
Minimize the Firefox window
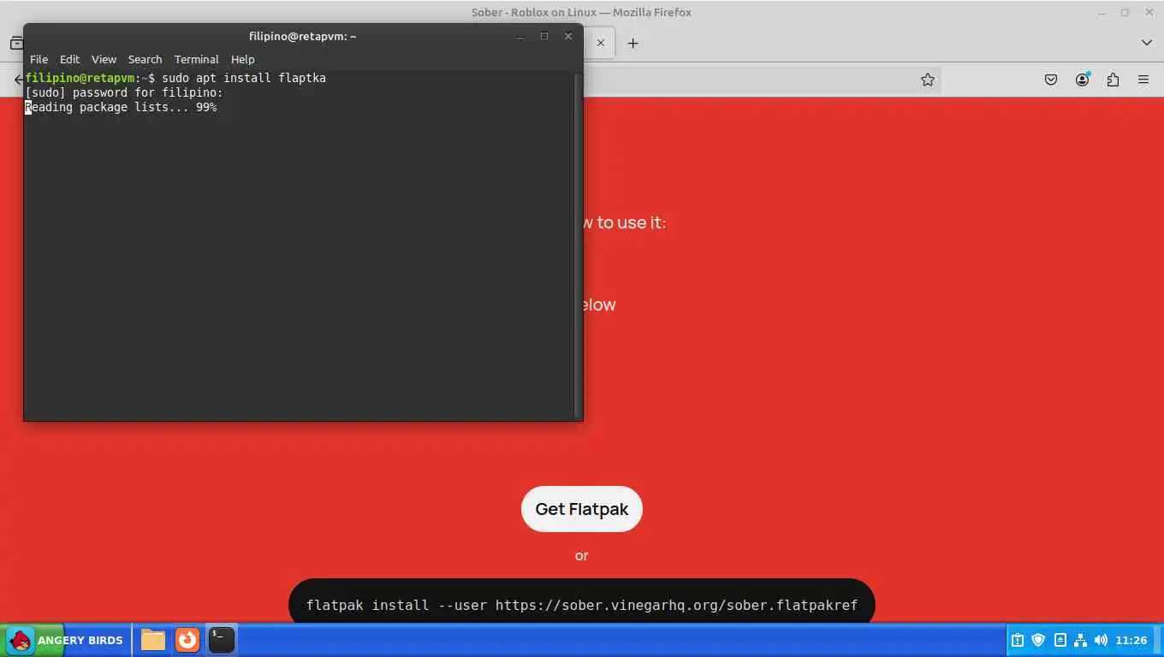(x=1102, y=12)
